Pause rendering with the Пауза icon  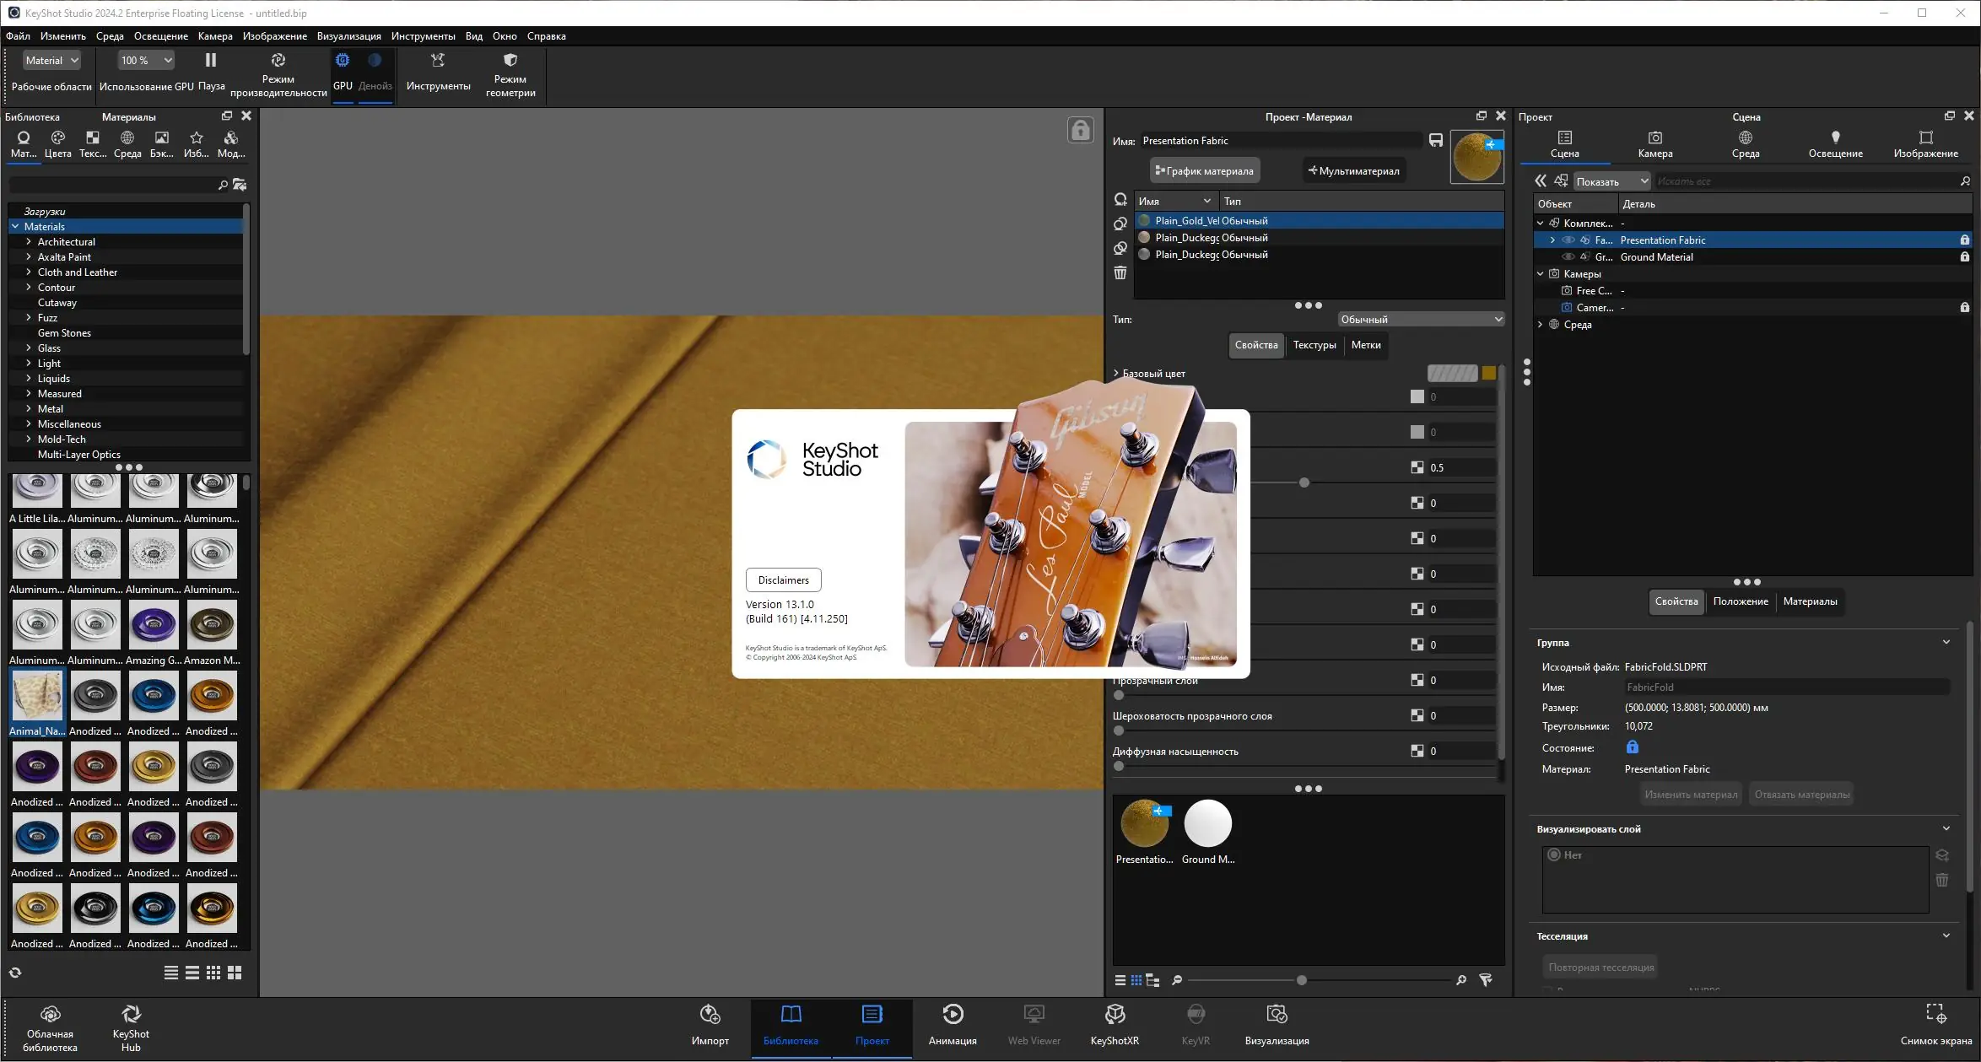tap(211, 61)
